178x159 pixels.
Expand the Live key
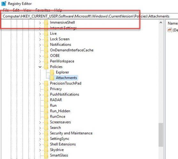pos(40,34)
